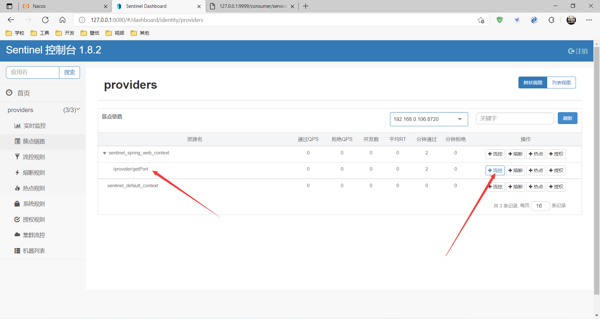The height and width of the screenshot is (319, 600).
Task: Focus the 应用名 search field
Action: pyautogui.click(x=32, y=72)
